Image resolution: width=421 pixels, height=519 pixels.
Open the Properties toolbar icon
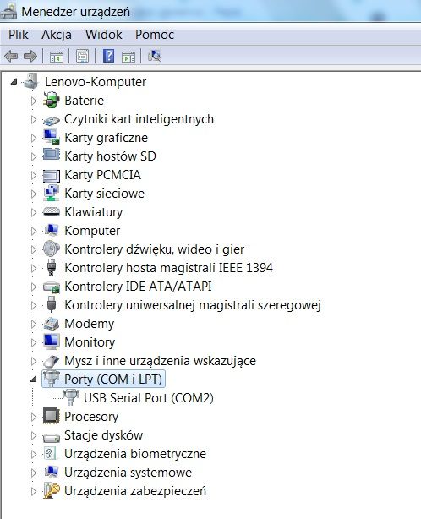click(x=82, y=57)
